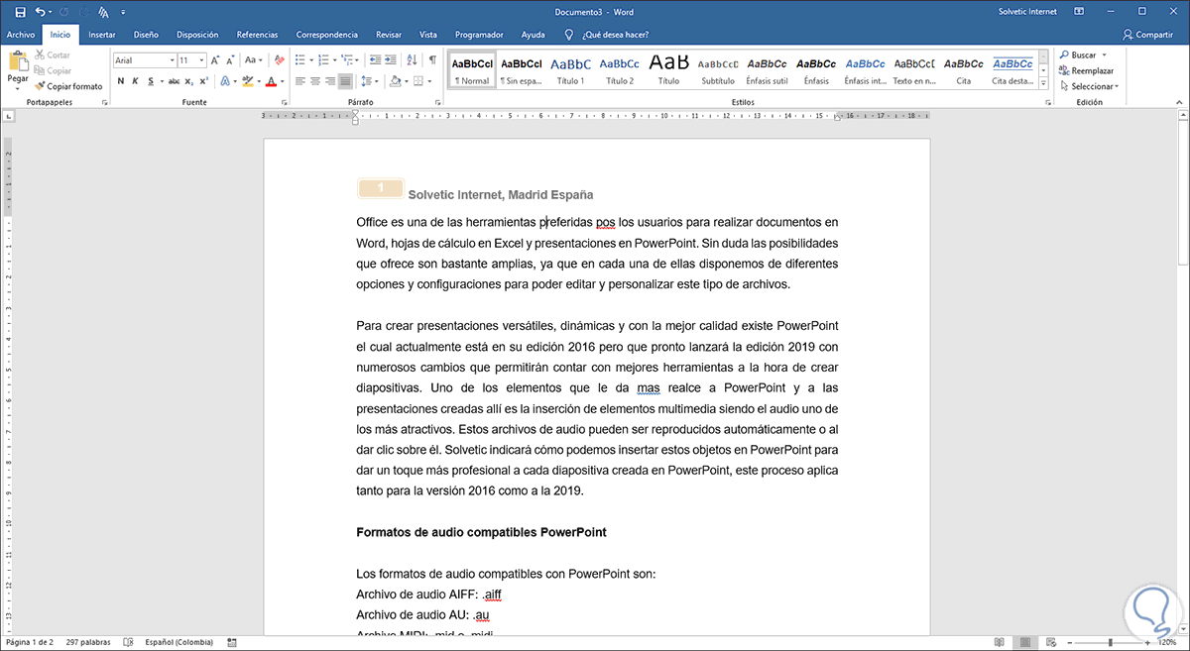Screen dimensions: 1190x651
Task: Open the text highlight color button
Action: [x=248, y=81]
